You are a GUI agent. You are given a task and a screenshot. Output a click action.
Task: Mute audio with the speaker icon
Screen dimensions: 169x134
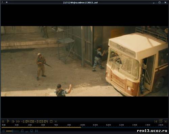(3, 131)
